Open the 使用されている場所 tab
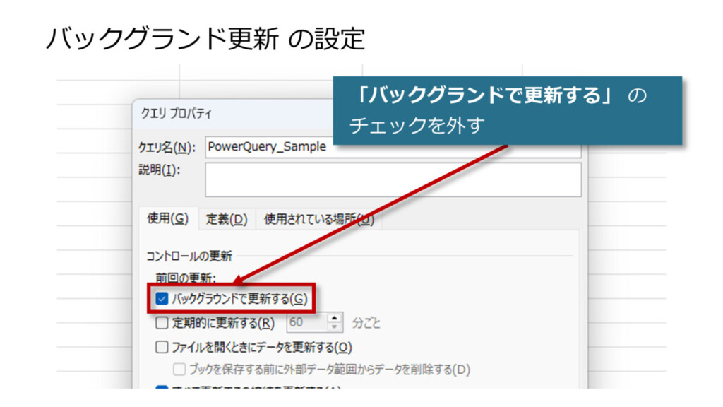This screenshot has height=407, width=723. point(318,219)
